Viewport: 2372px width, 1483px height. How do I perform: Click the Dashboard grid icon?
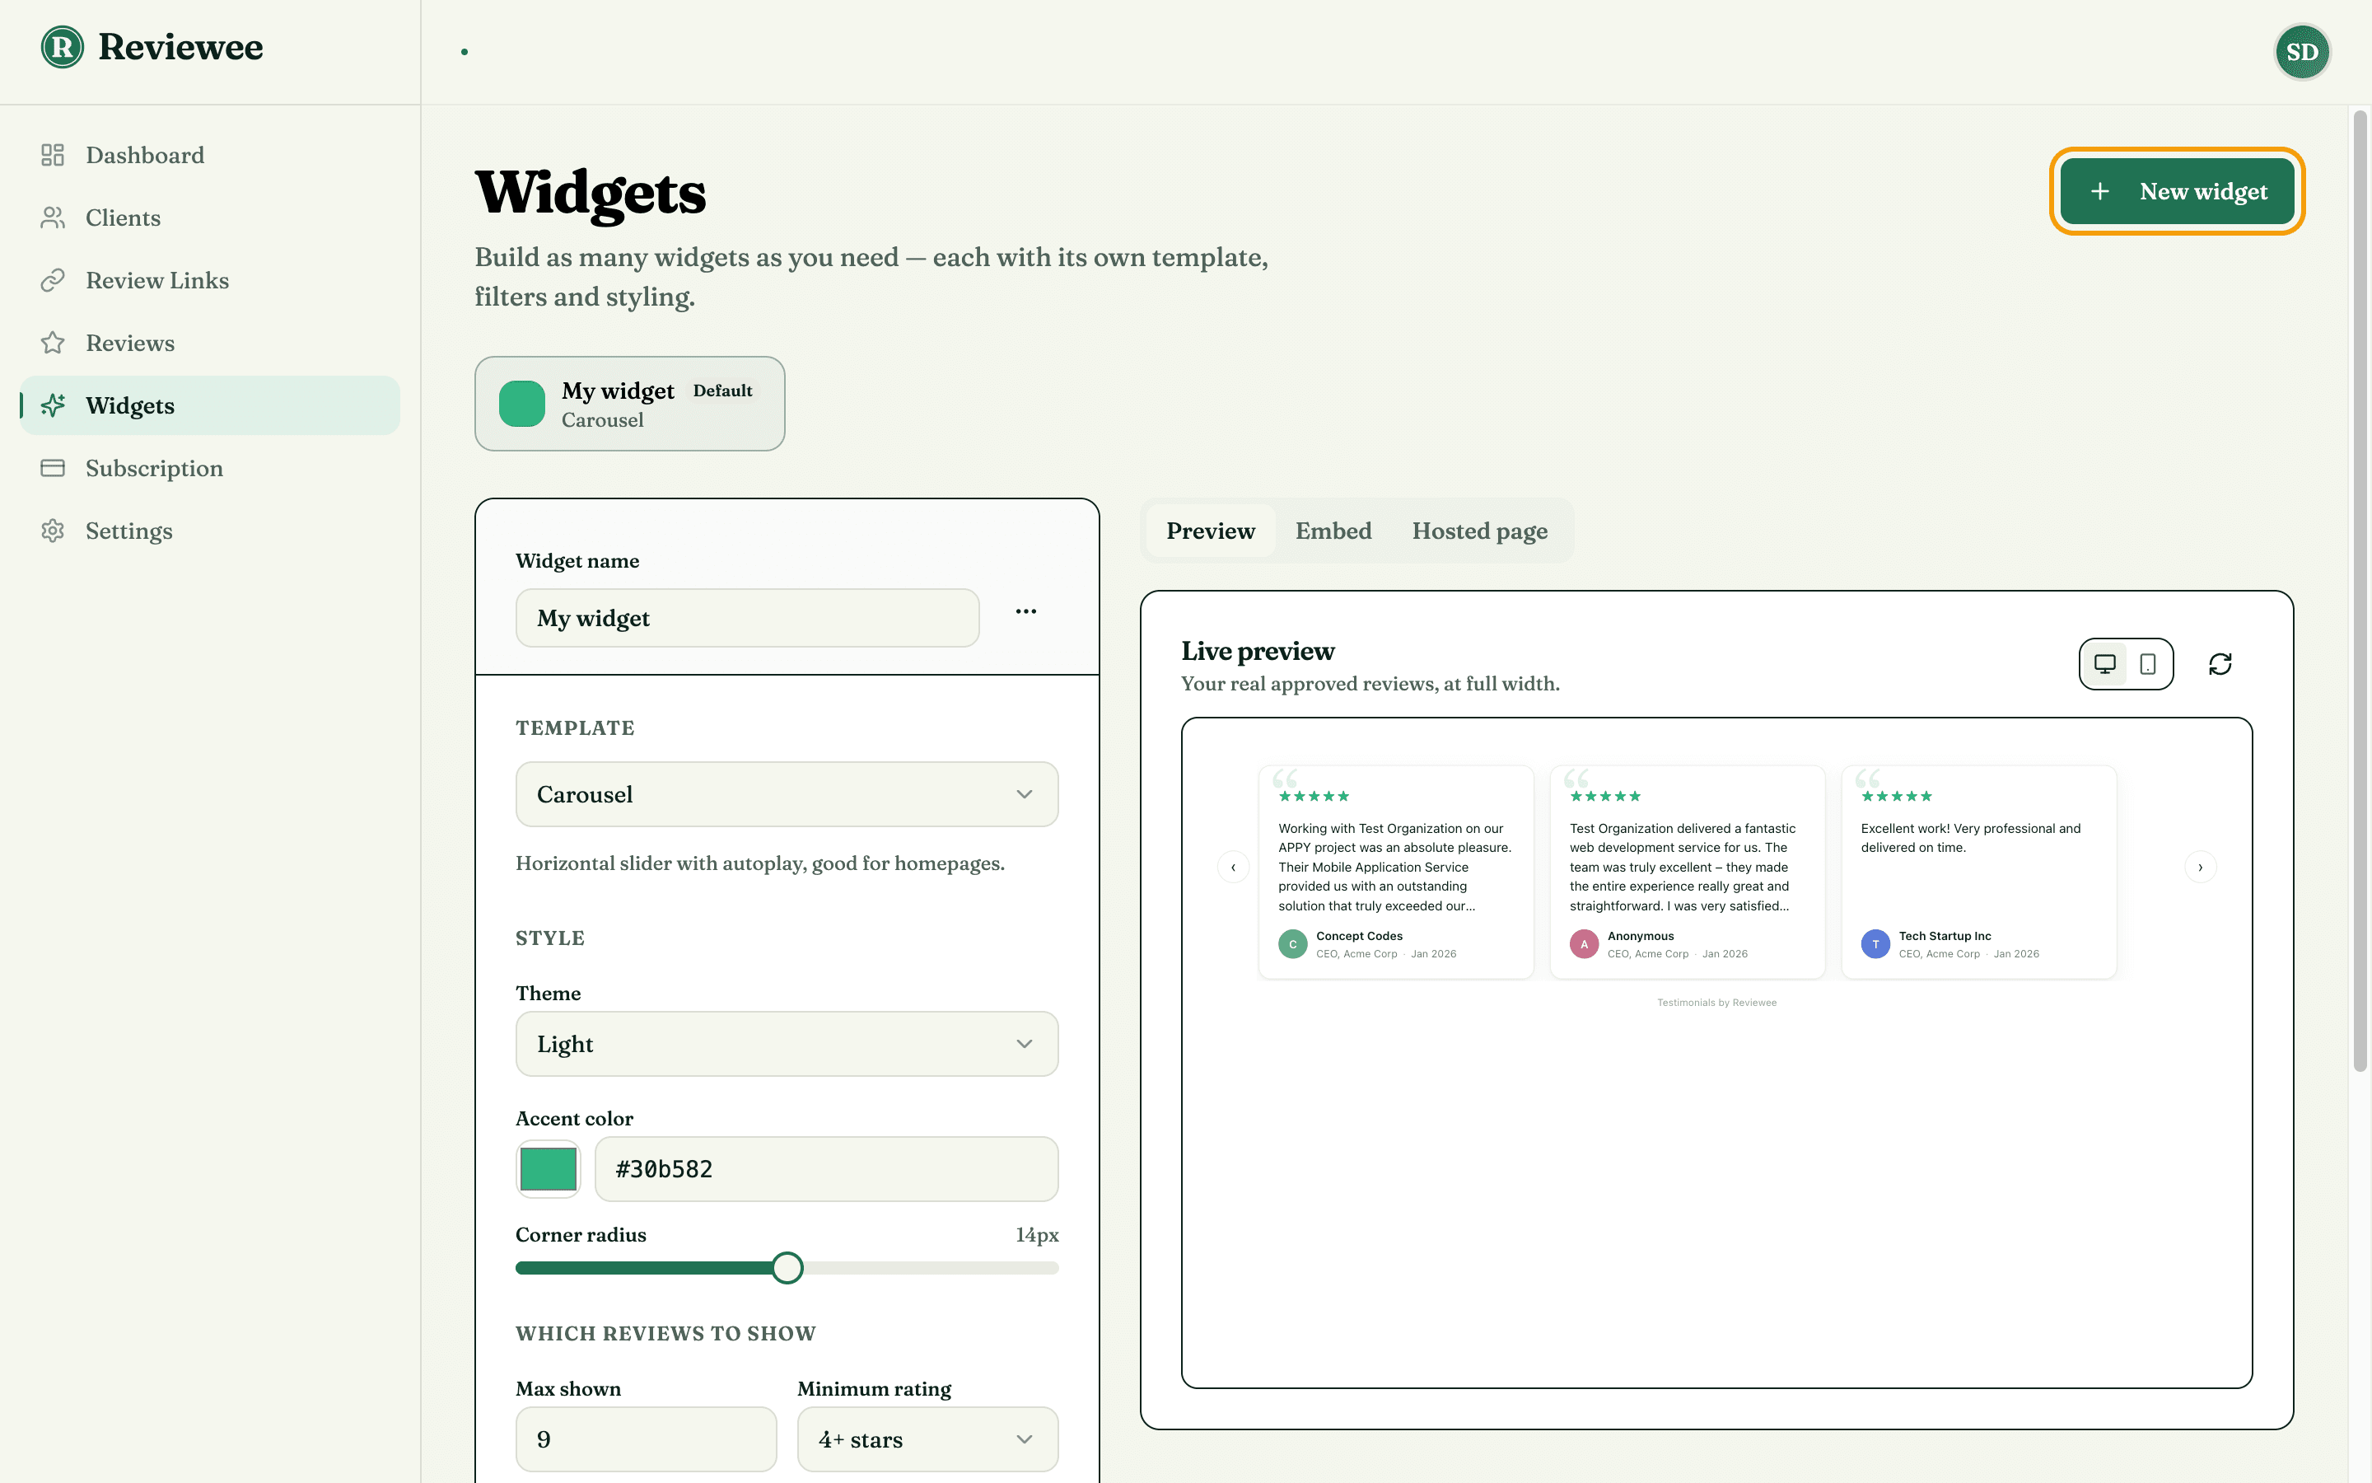53,155
